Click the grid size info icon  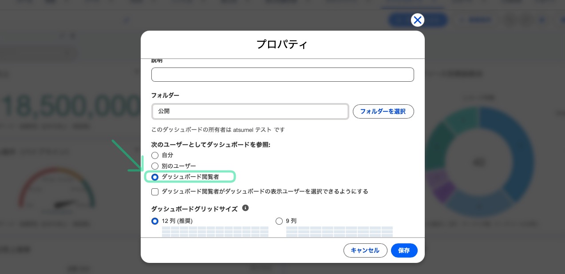(x=245, y=208)
